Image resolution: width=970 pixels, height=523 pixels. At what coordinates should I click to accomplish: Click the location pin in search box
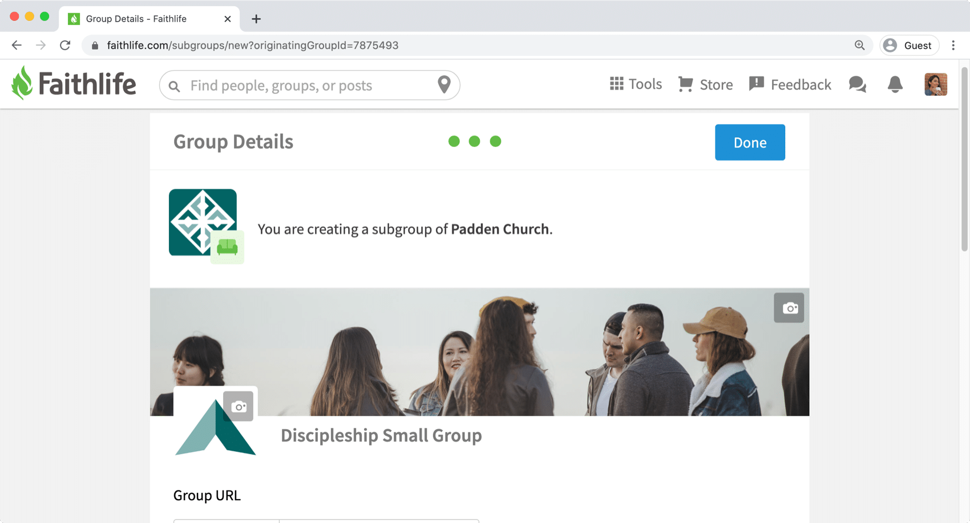click(x=444, y=84)
